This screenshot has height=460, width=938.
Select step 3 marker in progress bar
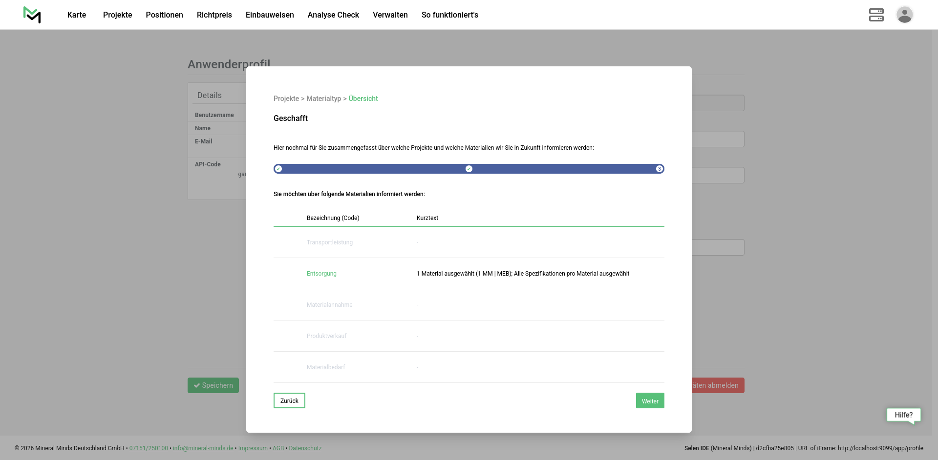tap(659, 169)
